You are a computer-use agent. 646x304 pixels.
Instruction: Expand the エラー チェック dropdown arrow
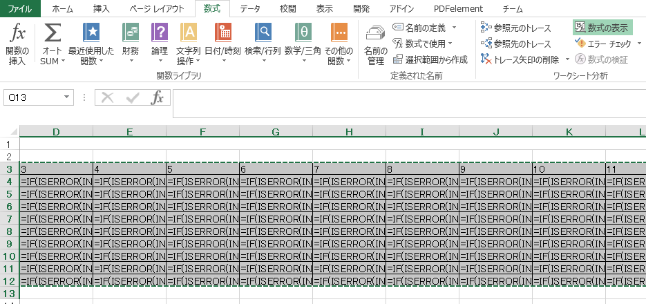(x=639, y=44)
